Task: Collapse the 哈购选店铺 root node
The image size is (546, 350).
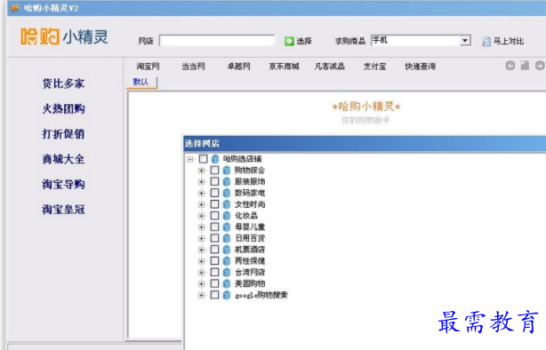Action: [x=190, y=159]
